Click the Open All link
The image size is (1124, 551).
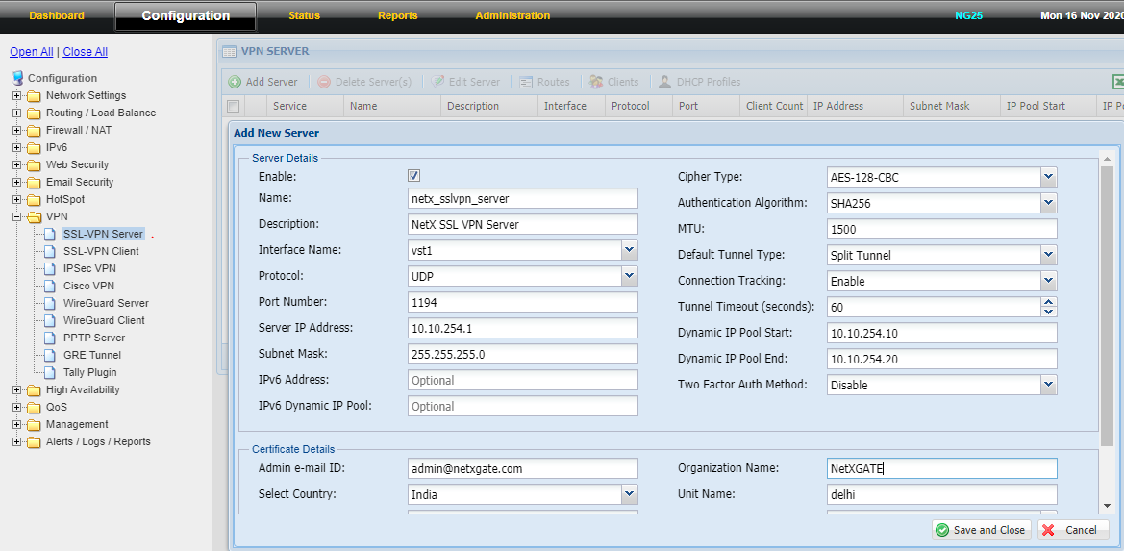(x=31, y=52)
